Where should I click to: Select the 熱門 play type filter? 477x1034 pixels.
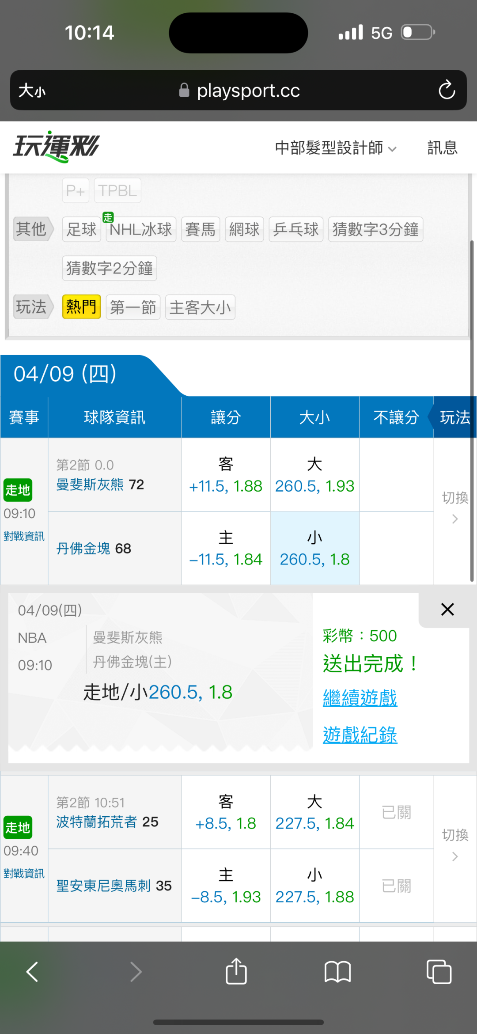(81, 307)
